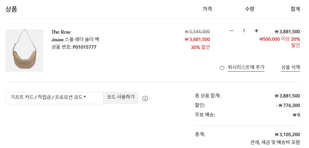Click the 수량 column header
Viewport: 309px width, 148px height.
click(250, 9)
